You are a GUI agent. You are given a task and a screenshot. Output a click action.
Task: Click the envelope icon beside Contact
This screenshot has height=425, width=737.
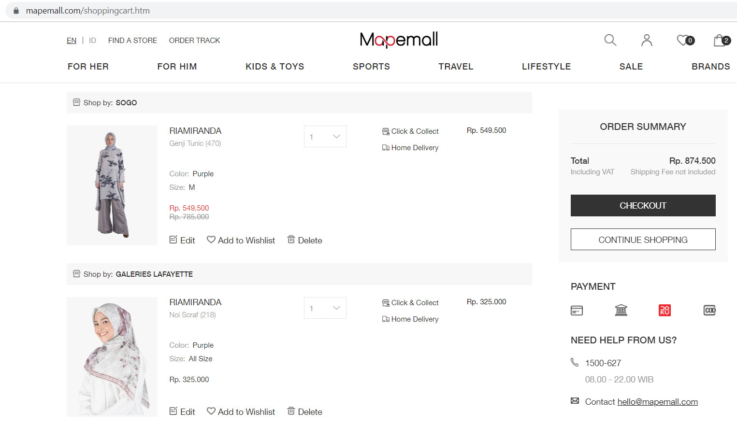tap(575, 401)
